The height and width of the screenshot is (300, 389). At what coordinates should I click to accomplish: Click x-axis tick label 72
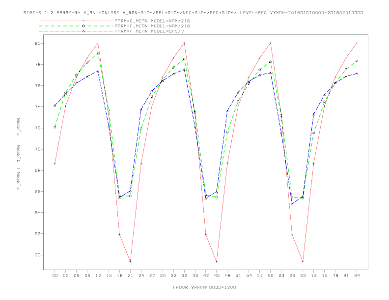pyautogui.click(x=313, y=275)
